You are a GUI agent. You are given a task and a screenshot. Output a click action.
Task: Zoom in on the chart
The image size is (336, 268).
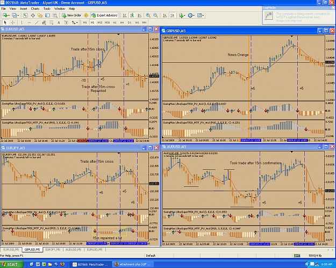tap(148, 15)
